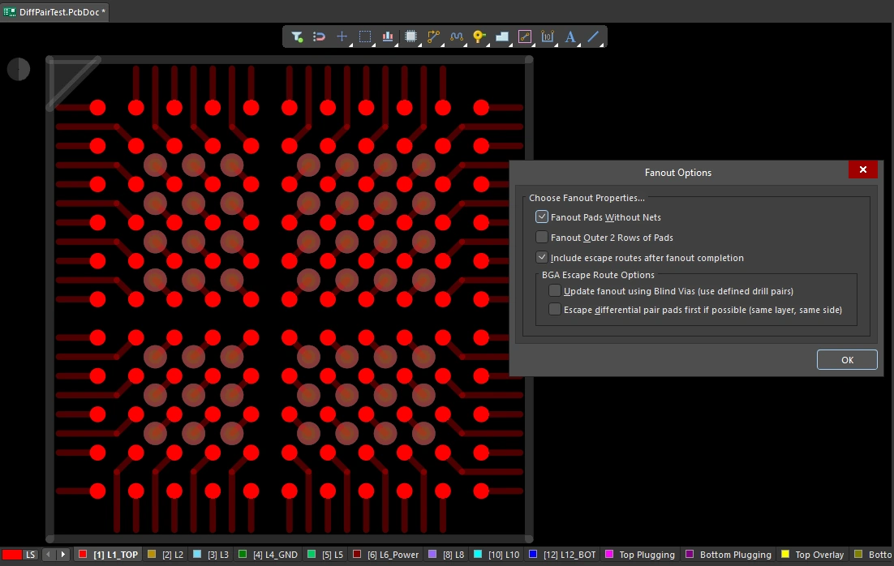Screen dimensions: 894x566
Task: Toggle the snapping magnet tool
Action: [319, 36]
